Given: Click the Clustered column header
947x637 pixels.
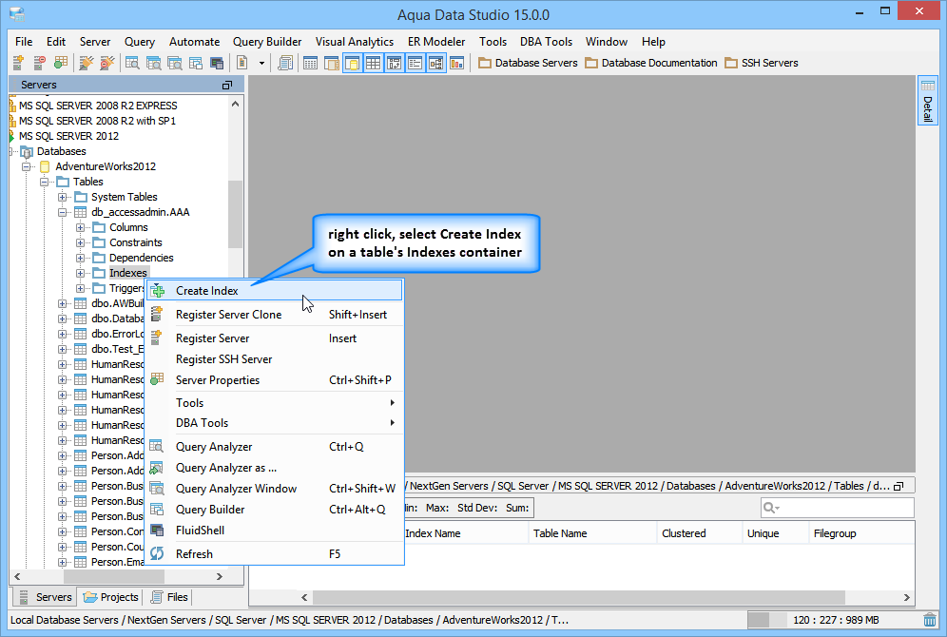Looking at the screenshot, I should [684, 533].
